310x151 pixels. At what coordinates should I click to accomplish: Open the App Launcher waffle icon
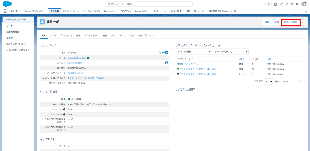(x=6, y=11)
